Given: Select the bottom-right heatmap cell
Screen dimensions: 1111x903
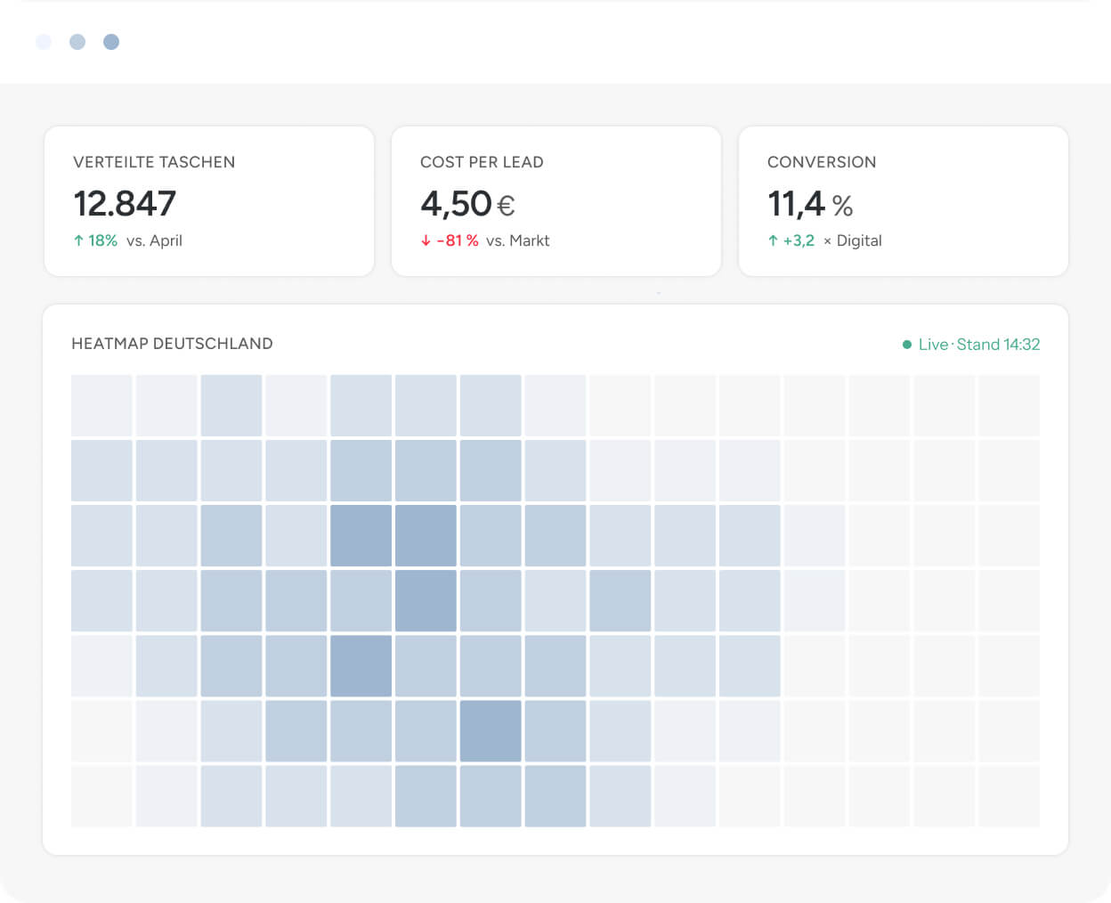Looking at the screenshot, I should click(x=1009, y=796).
